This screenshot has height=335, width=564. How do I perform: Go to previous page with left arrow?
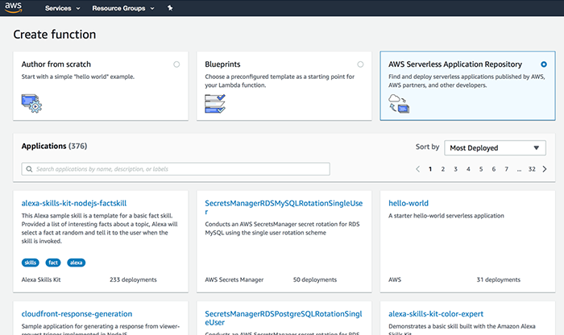point(417,169)
